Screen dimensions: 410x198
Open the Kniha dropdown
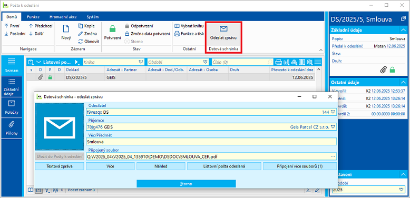[x=141, y=62]
